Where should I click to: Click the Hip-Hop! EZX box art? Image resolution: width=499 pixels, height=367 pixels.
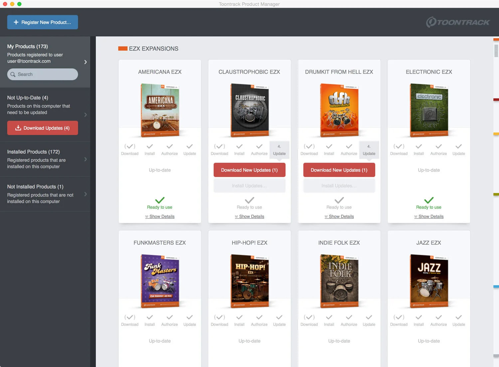click(249, 281)
